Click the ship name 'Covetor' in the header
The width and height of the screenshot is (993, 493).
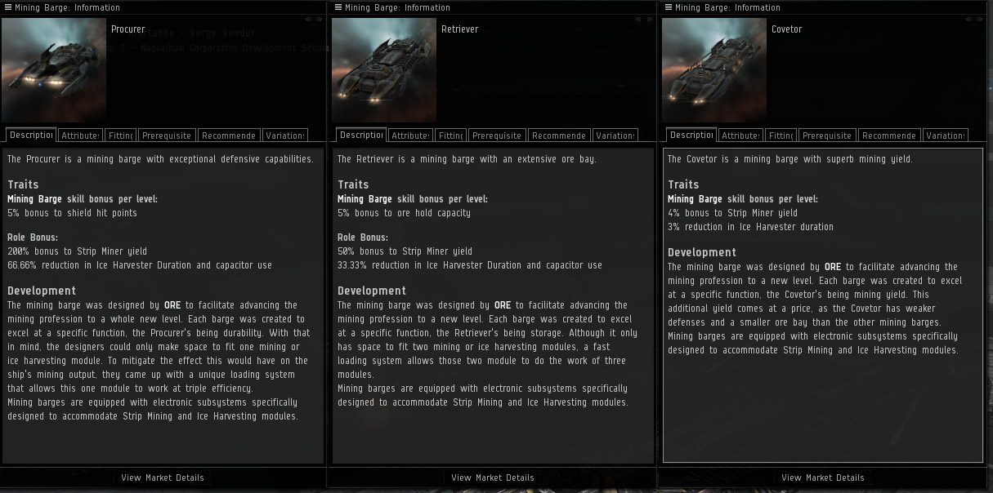click(x=787, y=29)
